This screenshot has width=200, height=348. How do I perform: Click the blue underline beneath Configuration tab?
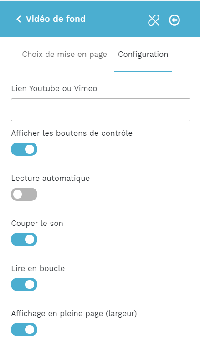[x=143, y=71]
